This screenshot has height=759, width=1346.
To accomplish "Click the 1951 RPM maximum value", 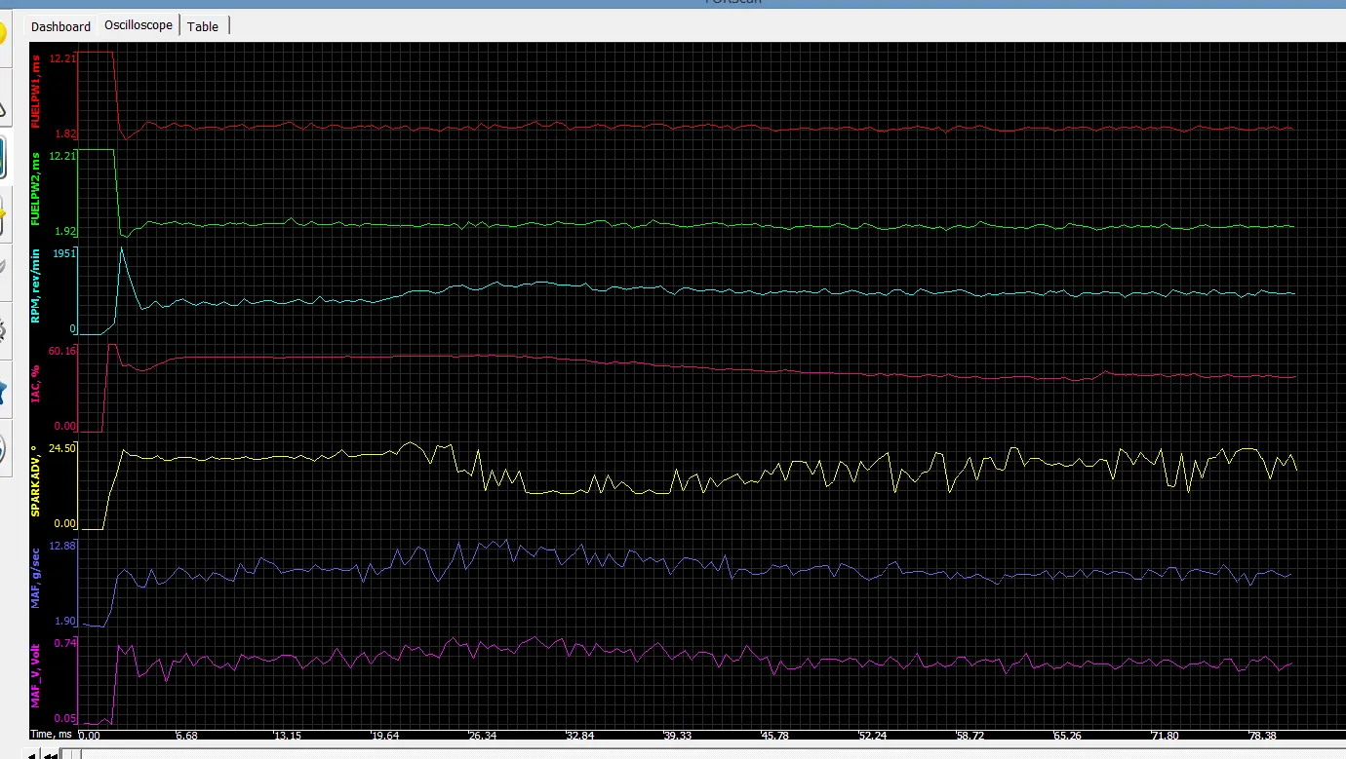I will coord(64,253).
